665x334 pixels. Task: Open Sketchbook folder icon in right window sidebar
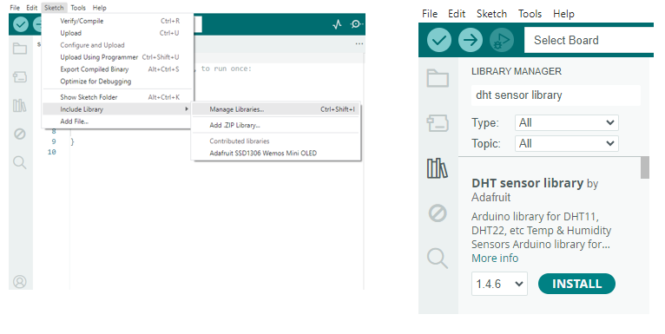[438, 78]
